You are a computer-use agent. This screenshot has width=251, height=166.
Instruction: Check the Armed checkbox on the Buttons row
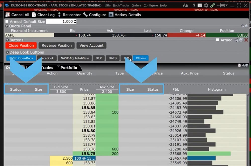[x=217, y=40]
